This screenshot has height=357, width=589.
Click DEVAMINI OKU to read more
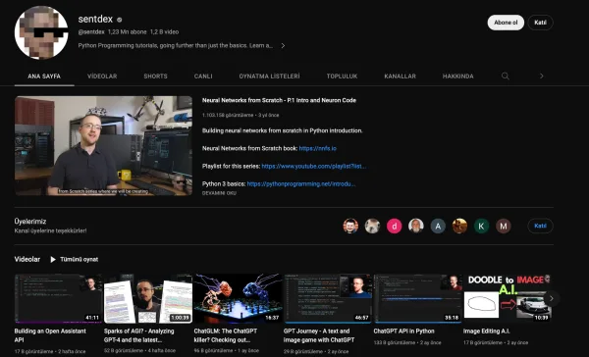point(219,193)
